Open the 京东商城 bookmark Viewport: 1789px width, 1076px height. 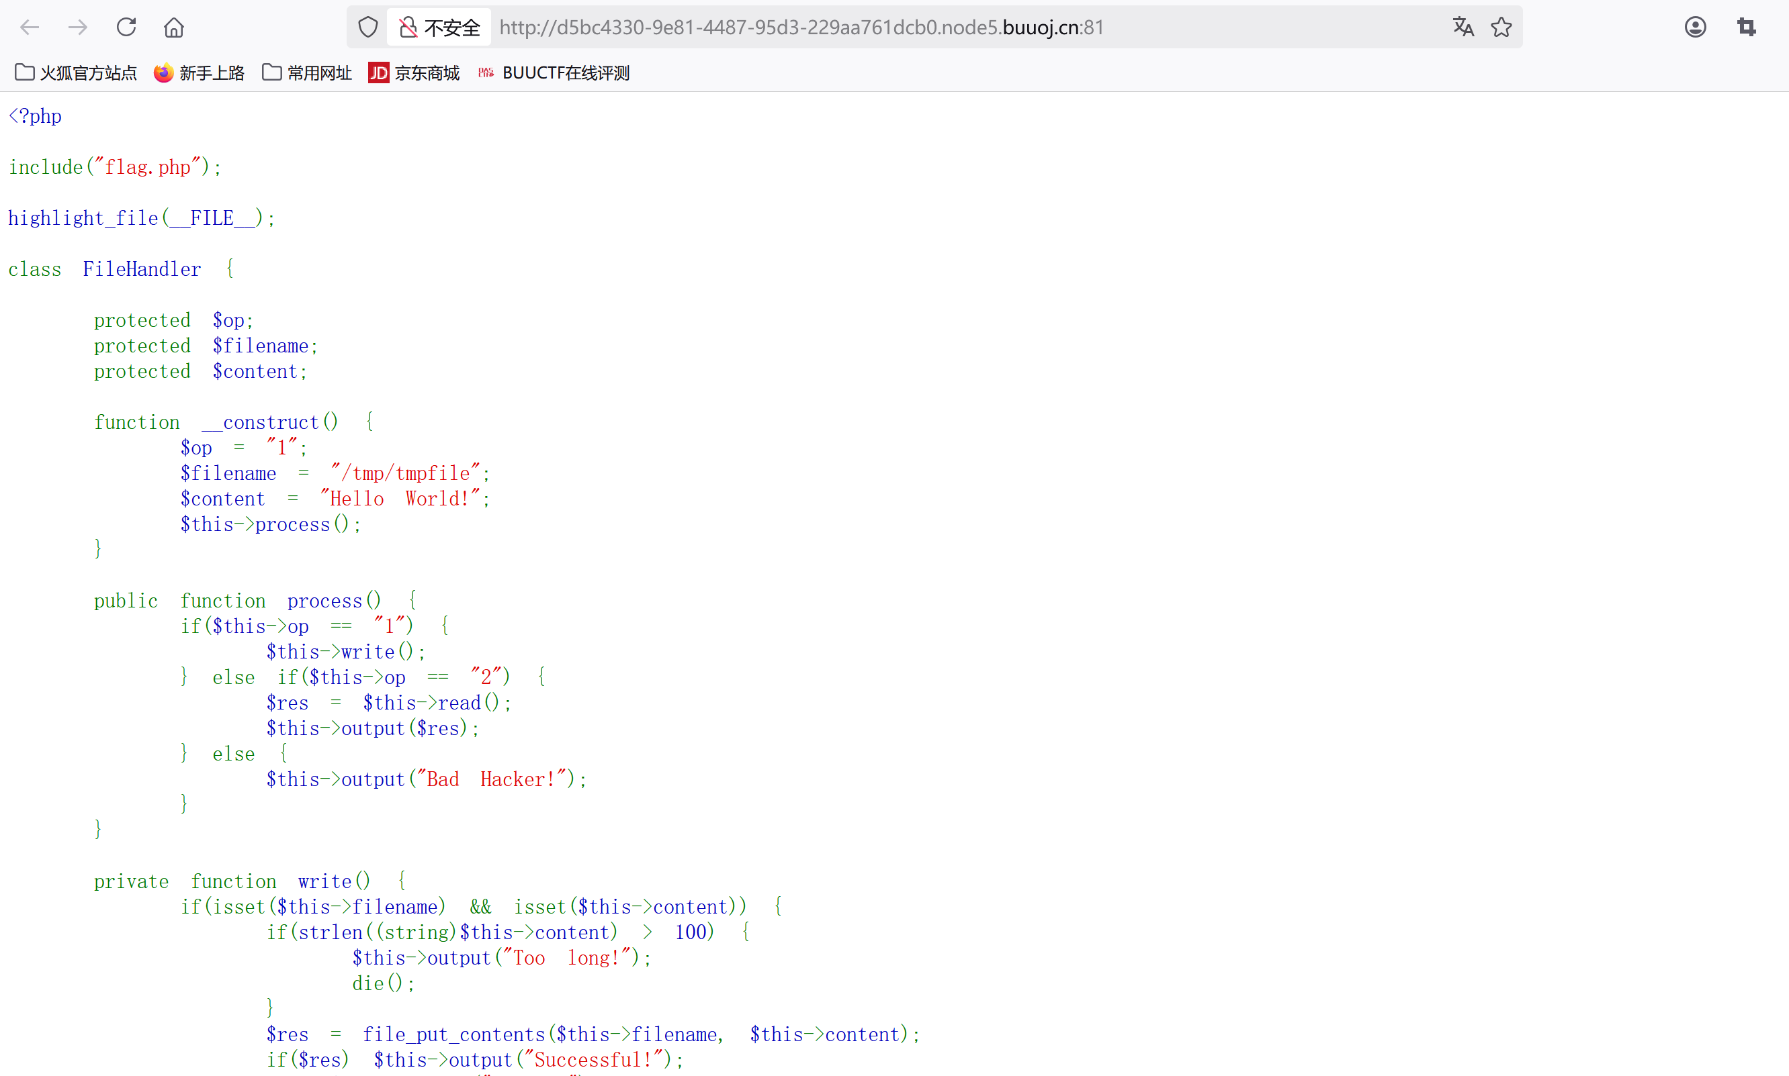click(414, 73)
